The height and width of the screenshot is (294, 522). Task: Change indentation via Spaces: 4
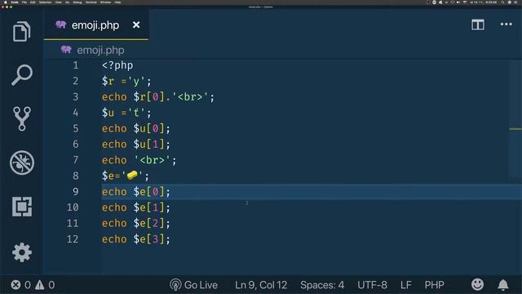point(322,285)
